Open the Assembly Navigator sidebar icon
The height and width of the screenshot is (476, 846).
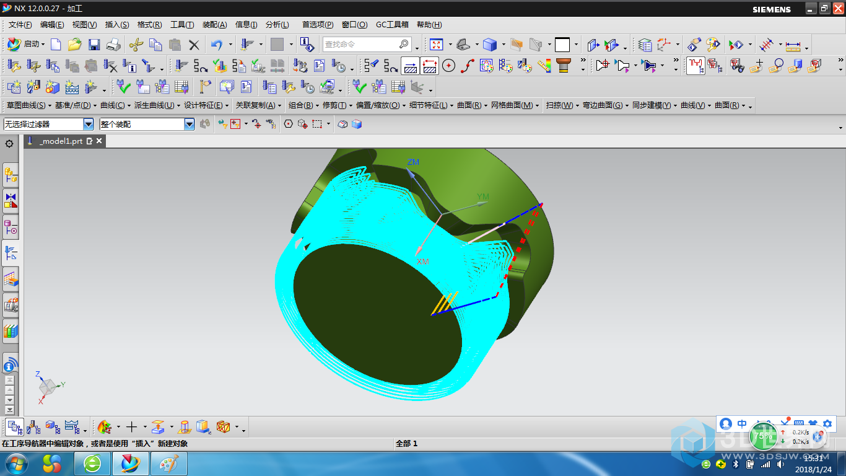[x=11, y=175]
